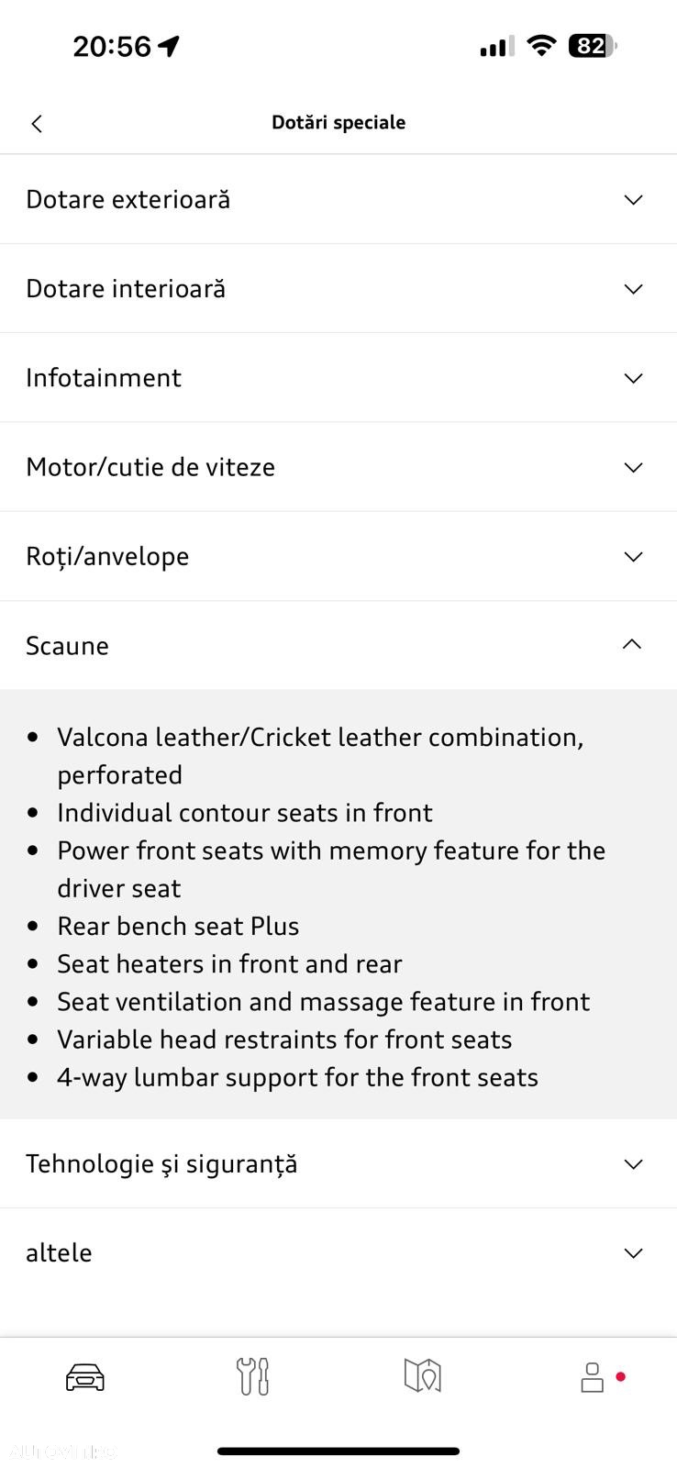Tap the Dotări speciale page title

click(338, 122)
